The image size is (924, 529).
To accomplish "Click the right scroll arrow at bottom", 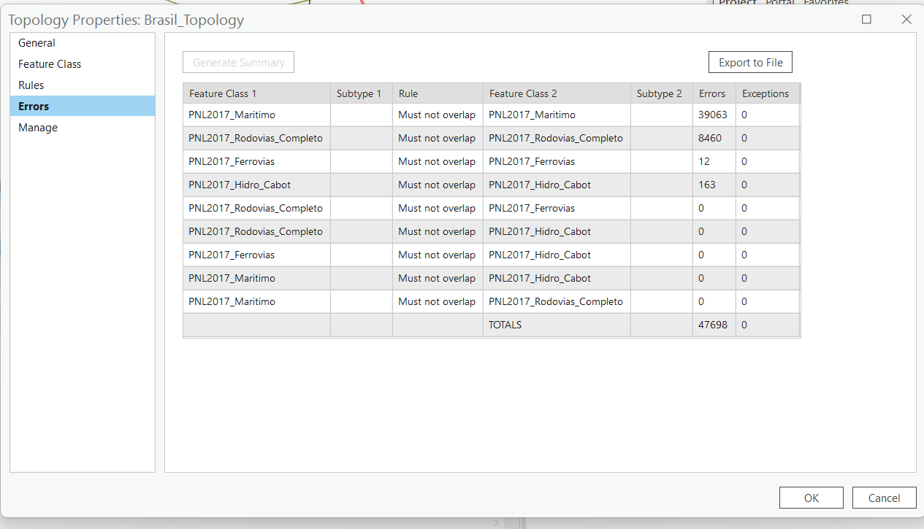I will tap(496, 522).
